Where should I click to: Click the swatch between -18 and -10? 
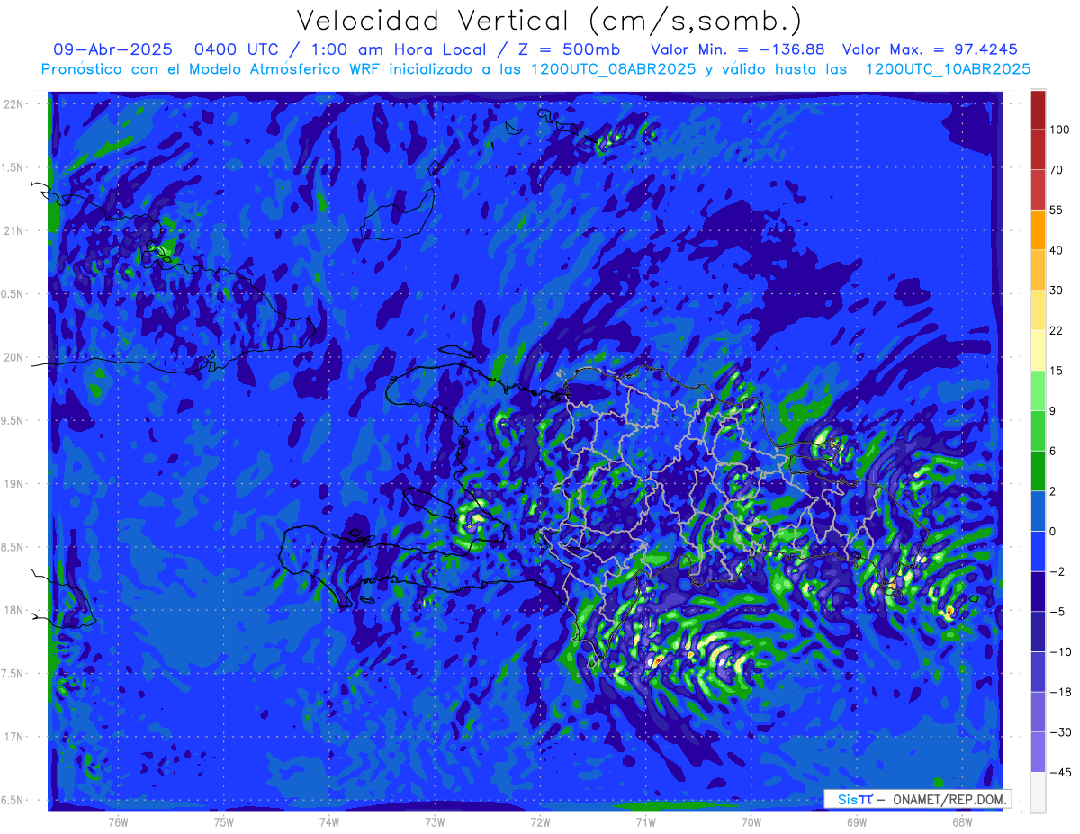pos(1038,672)
